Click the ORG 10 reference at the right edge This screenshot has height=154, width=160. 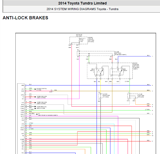click(x=150, y=135)
